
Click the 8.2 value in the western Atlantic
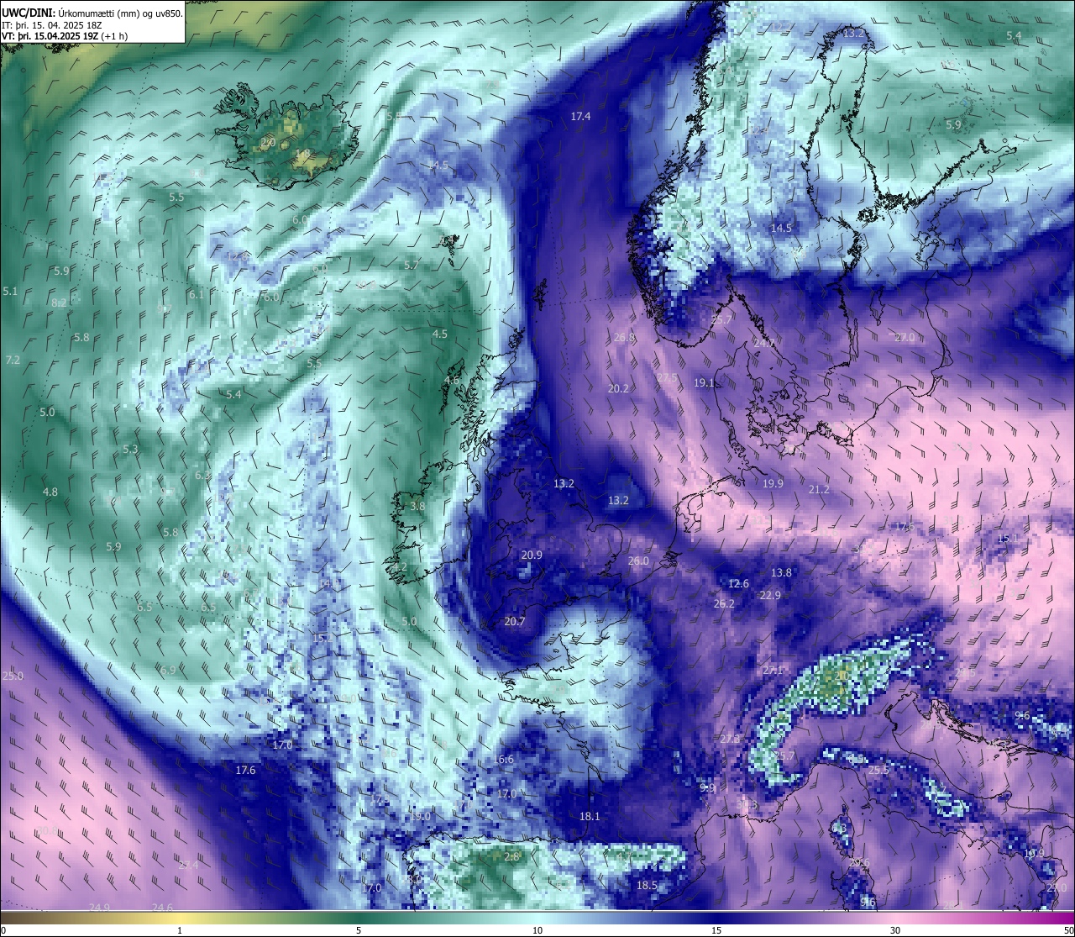[x=59, y=303]
